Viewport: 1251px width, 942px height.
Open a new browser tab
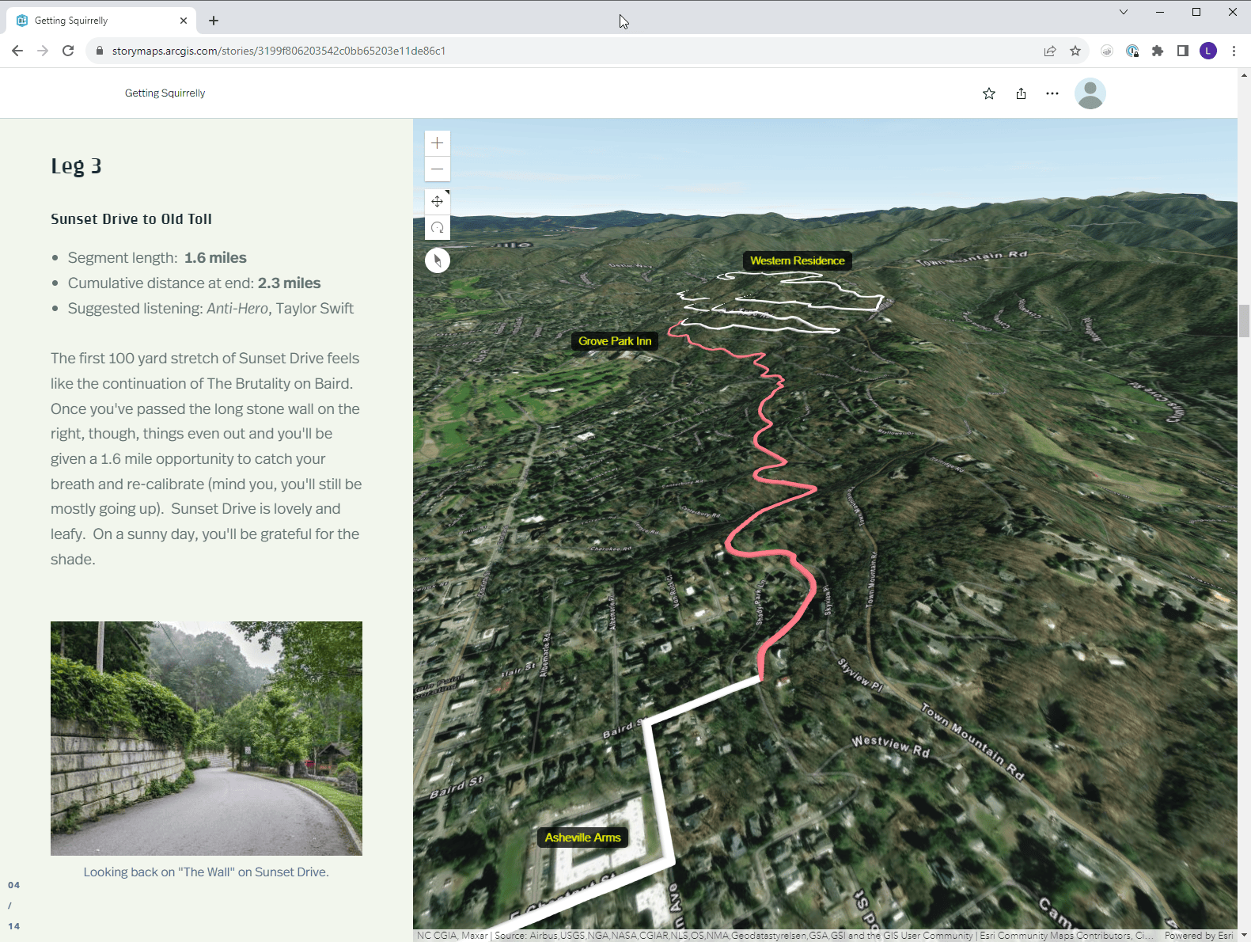click(x=214, y=21)
